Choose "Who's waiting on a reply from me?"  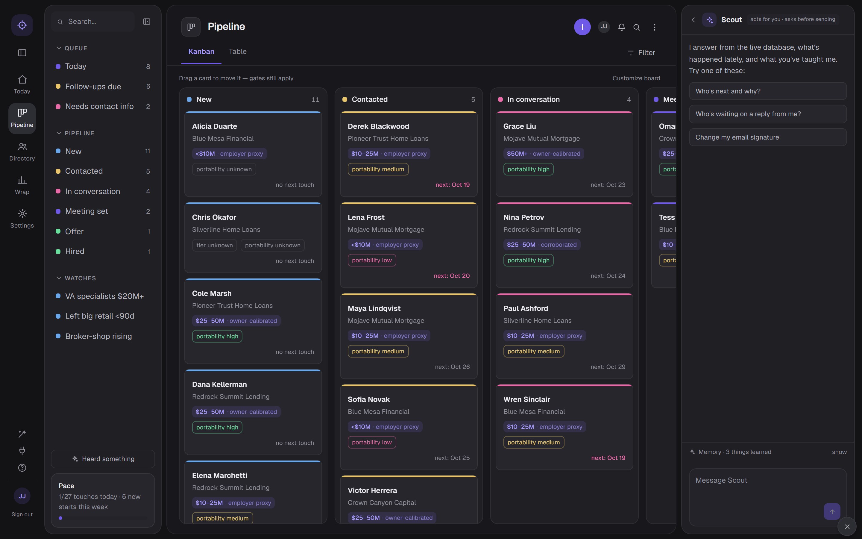(768, 114)
